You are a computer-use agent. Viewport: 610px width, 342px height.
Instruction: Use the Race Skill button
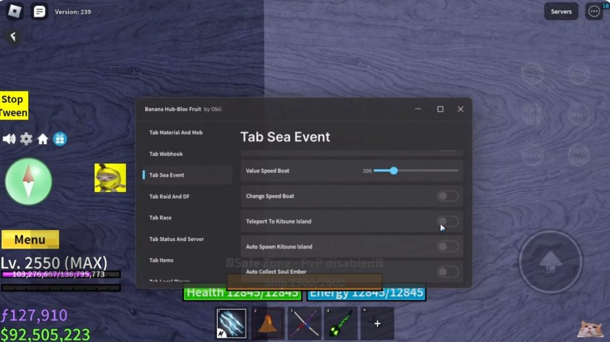pyautogui.click(x=532, y=114)
